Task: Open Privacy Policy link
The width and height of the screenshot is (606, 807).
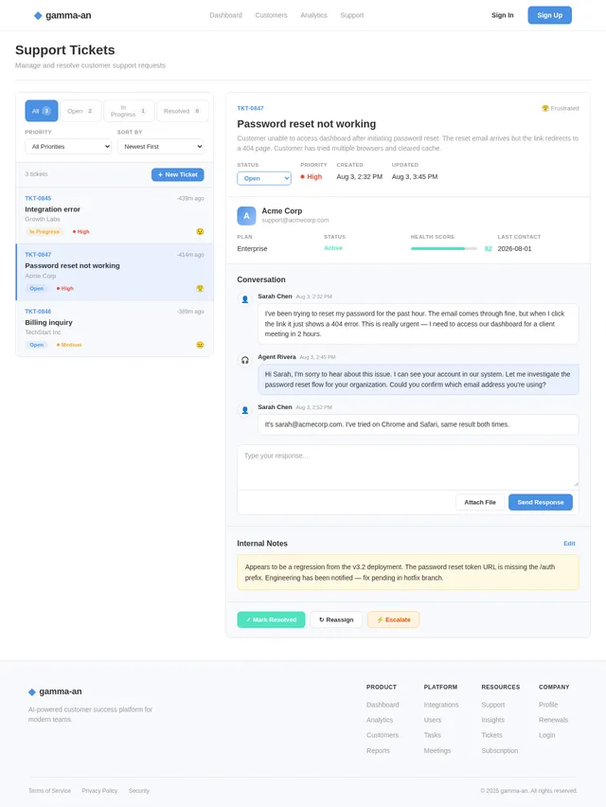Action: (x=99, y=791)
